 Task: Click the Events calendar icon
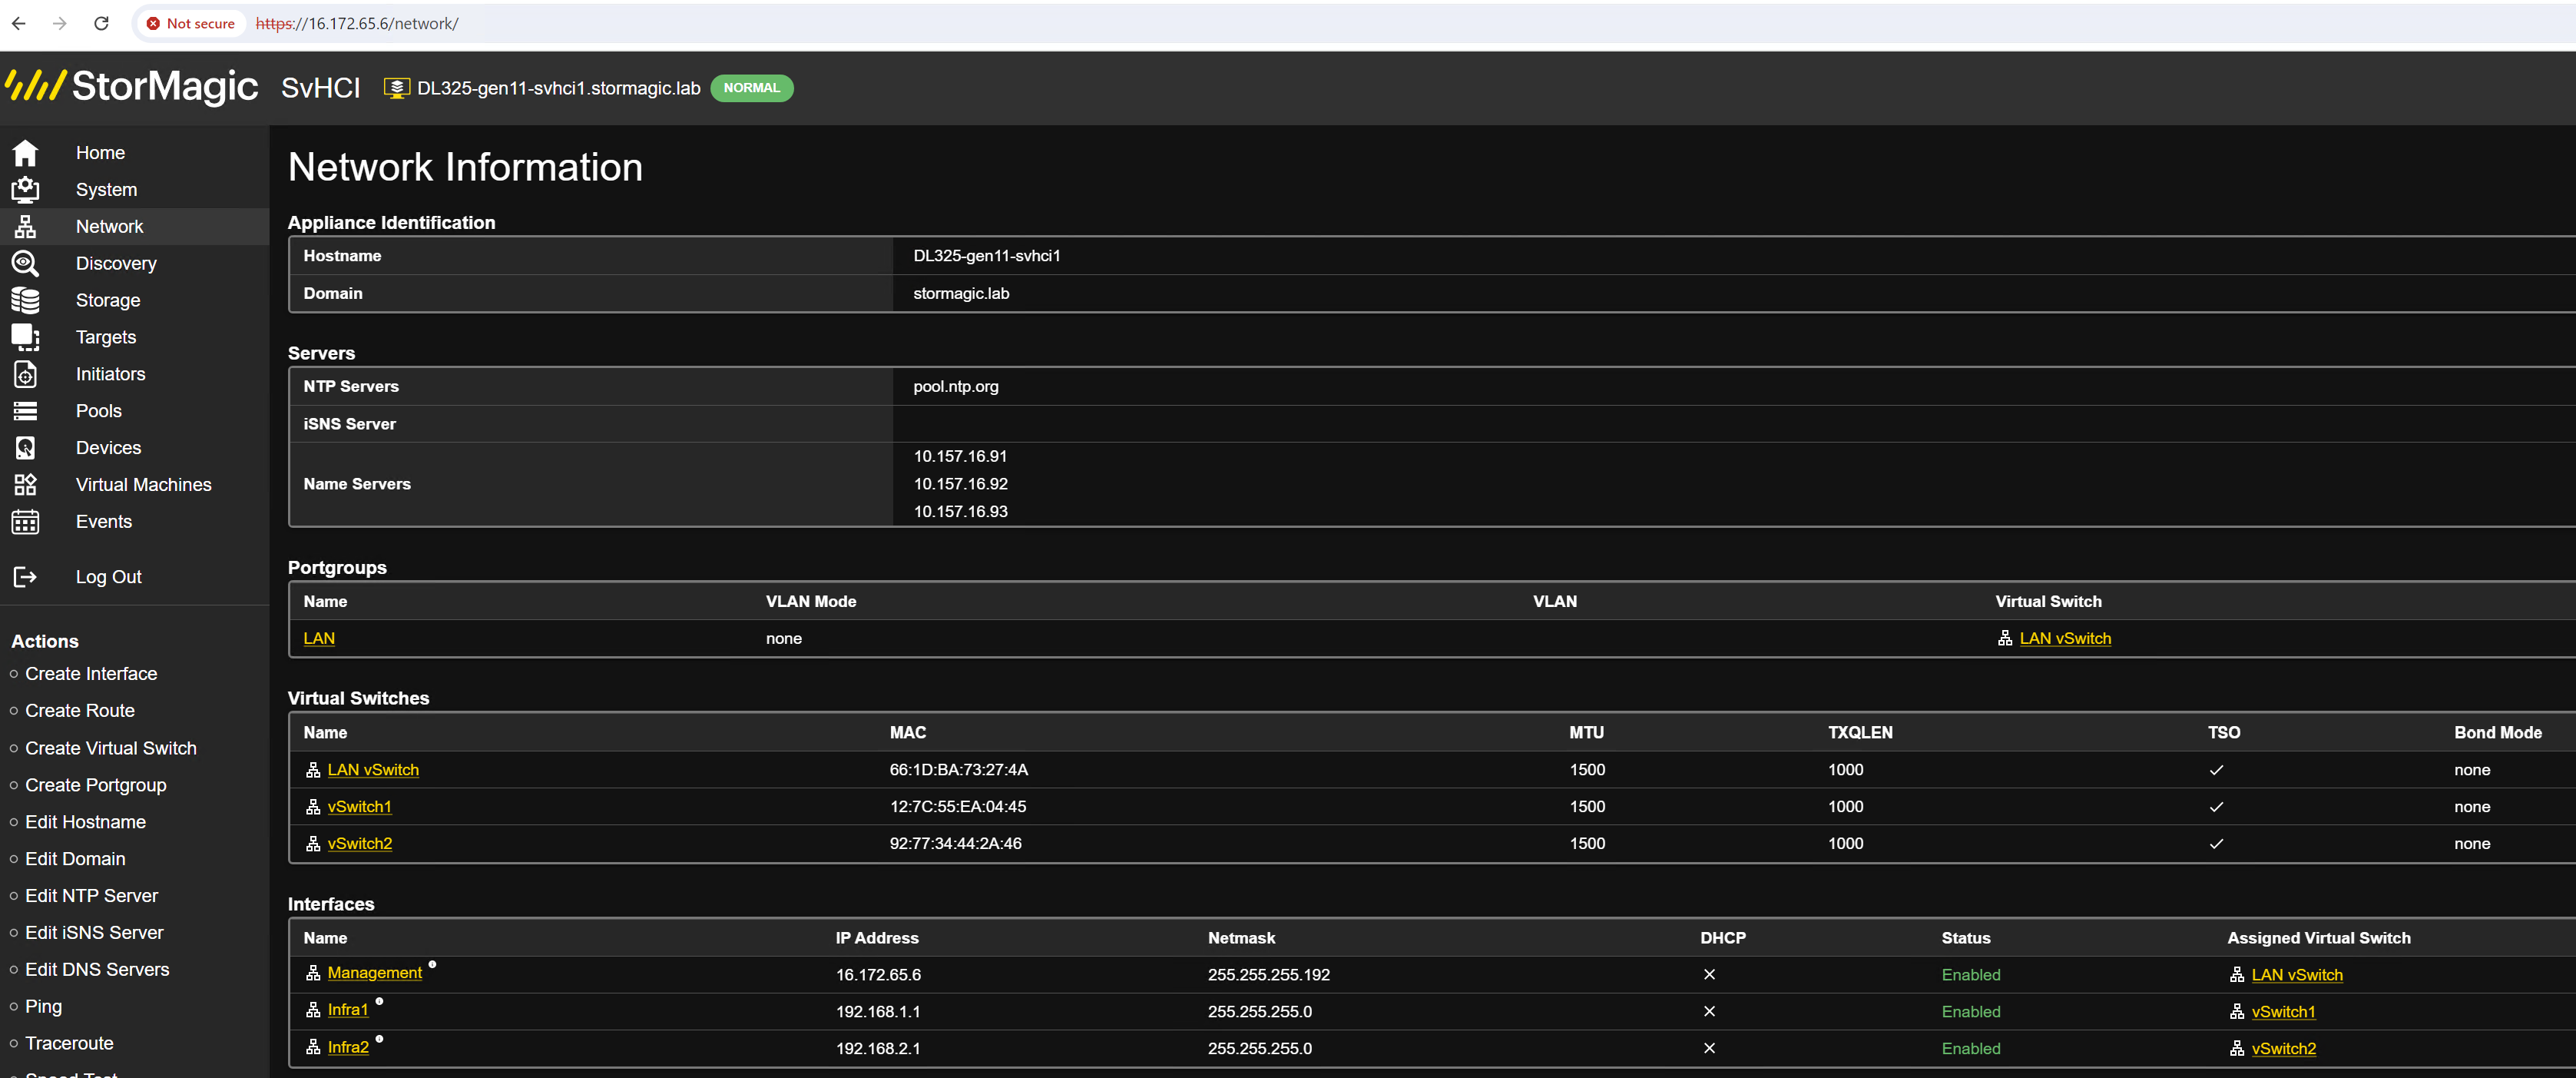click(x=25, y=522)
